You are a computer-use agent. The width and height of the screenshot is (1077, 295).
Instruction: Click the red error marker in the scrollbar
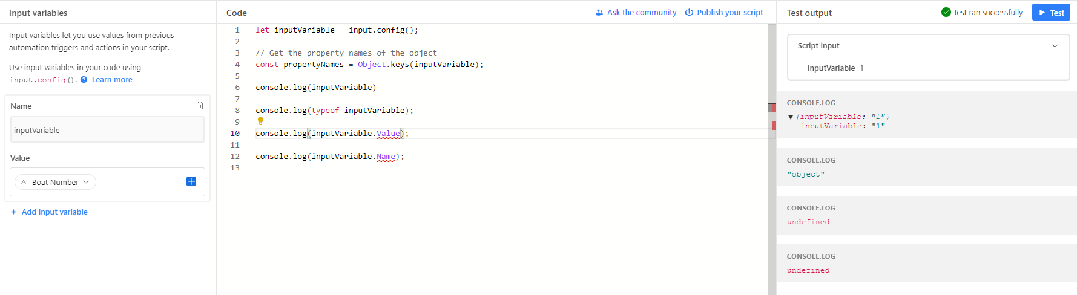[x=774, y=125]
